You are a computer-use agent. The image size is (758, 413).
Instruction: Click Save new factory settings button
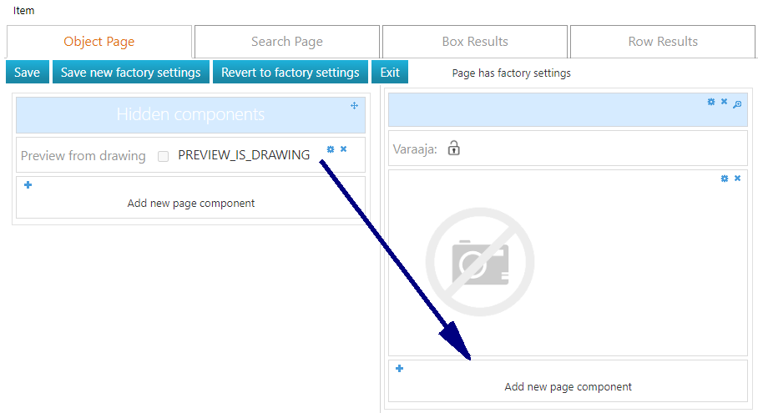click(x=131, y=73)
